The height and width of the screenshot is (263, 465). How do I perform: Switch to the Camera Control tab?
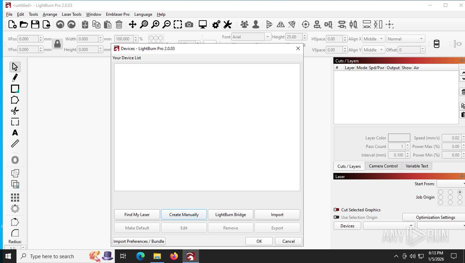tap(383, 166)
